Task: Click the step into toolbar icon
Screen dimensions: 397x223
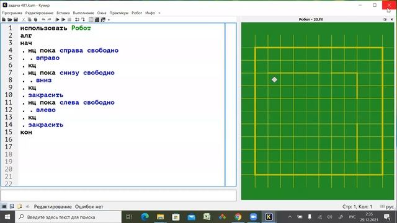Action: (x=83, y=19)
